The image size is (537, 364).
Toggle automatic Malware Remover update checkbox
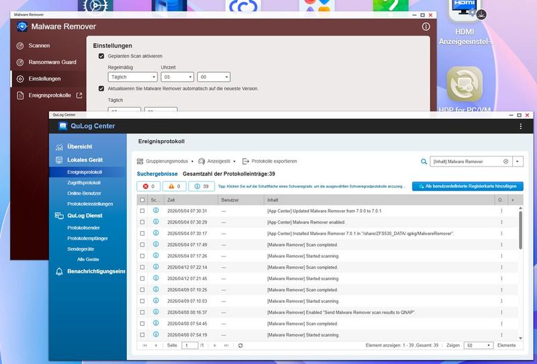coord(101,89)
